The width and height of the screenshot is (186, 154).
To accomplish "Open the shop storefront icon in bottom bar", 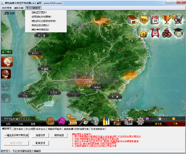I will click(129, 121).
